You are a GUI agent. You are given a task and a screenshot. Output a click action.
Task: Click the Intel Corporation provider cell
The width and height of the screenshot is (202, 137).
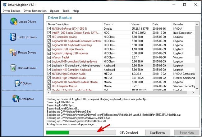[x=183, y=33]
